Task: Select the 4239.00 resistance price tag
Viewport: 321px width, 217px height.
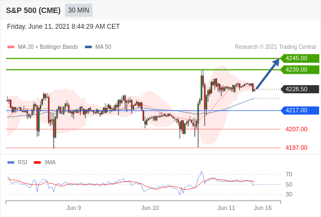Action: 300,69
